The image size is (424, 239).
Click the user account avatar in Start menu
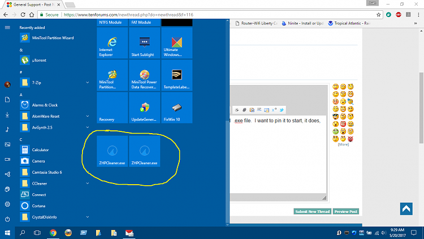[x=7, y=84]
